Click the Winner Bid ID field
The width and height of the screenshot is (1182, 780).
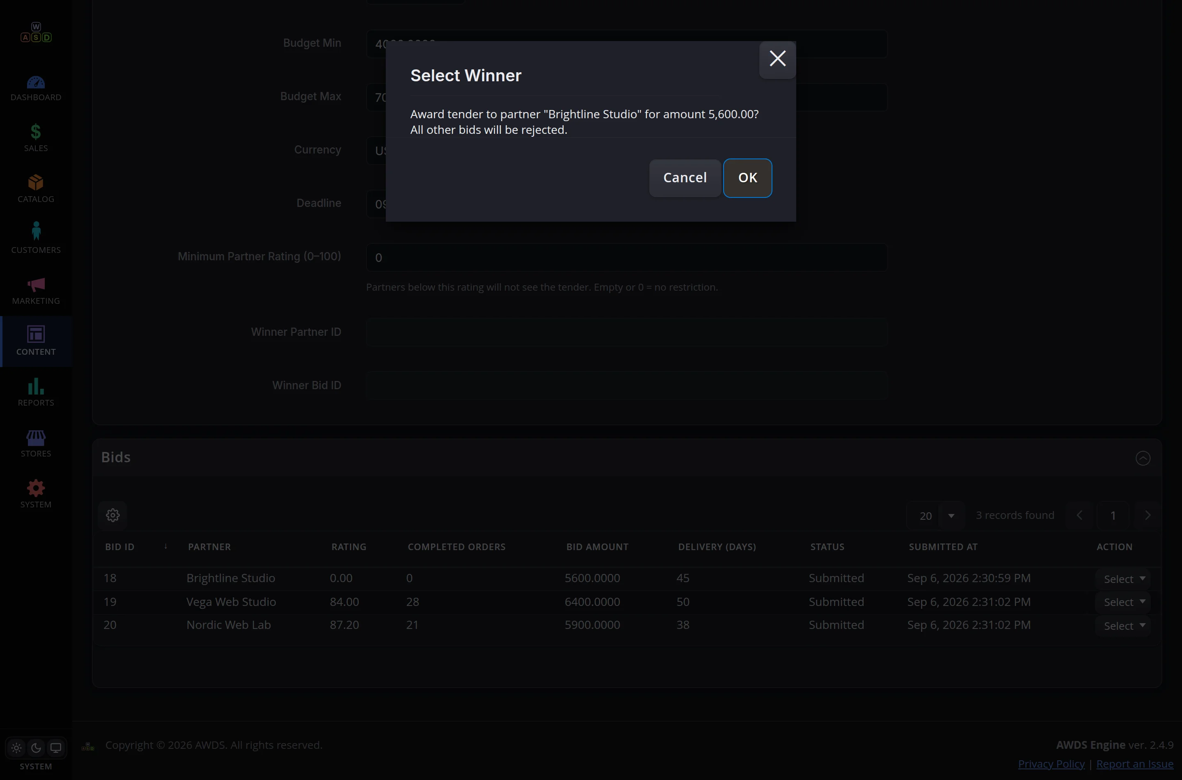pos(627,385)
